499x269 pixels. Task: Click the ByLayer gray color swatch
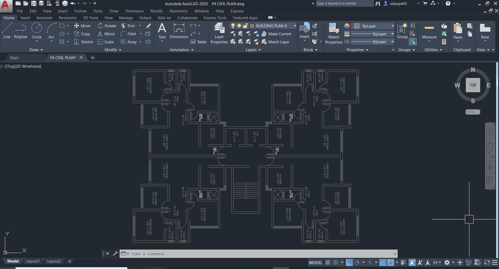coord(357,26)
